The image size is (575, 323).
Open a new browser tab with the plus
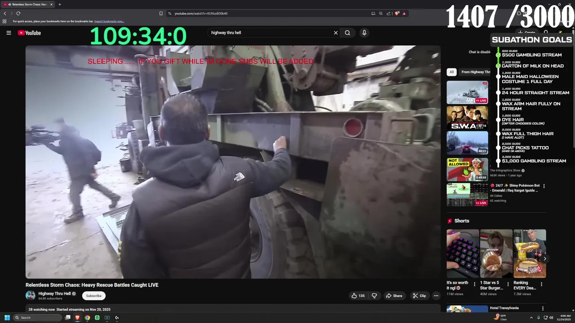pos(60,4)
